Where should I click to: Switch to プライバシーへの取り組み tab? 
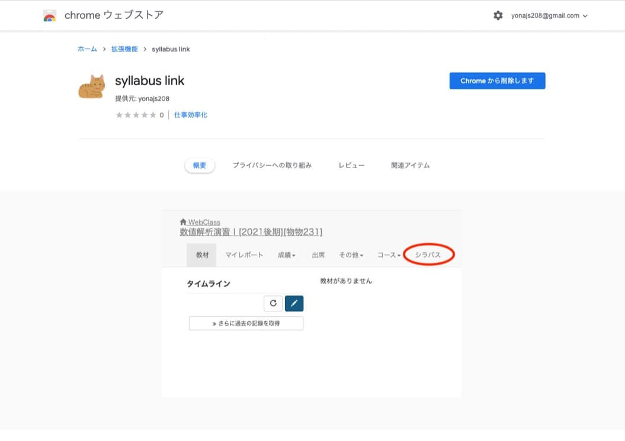pyautogui.click(x=272, y=165)
